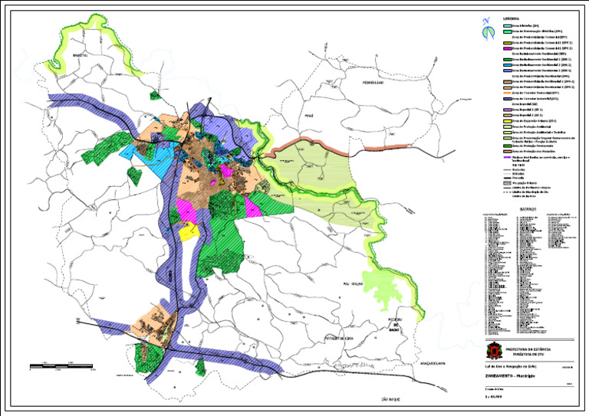Click the blue north arrow compass symbol
This screenshot has width=589, height=416.
(489, 29)
